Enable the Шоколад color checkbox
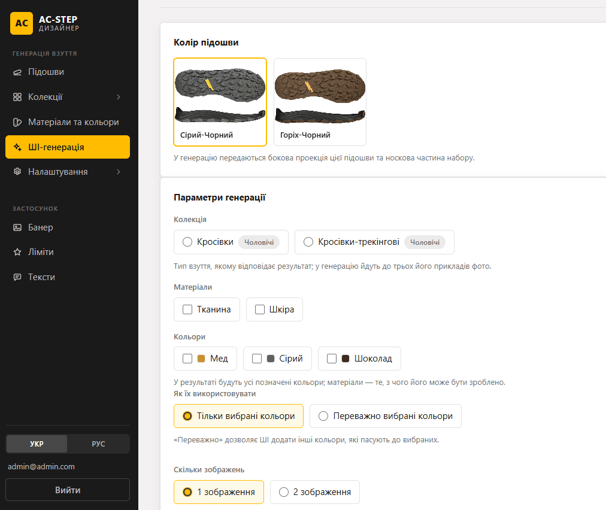The height and width of the screenshot is (510, 606). click(x=332, y=359)
